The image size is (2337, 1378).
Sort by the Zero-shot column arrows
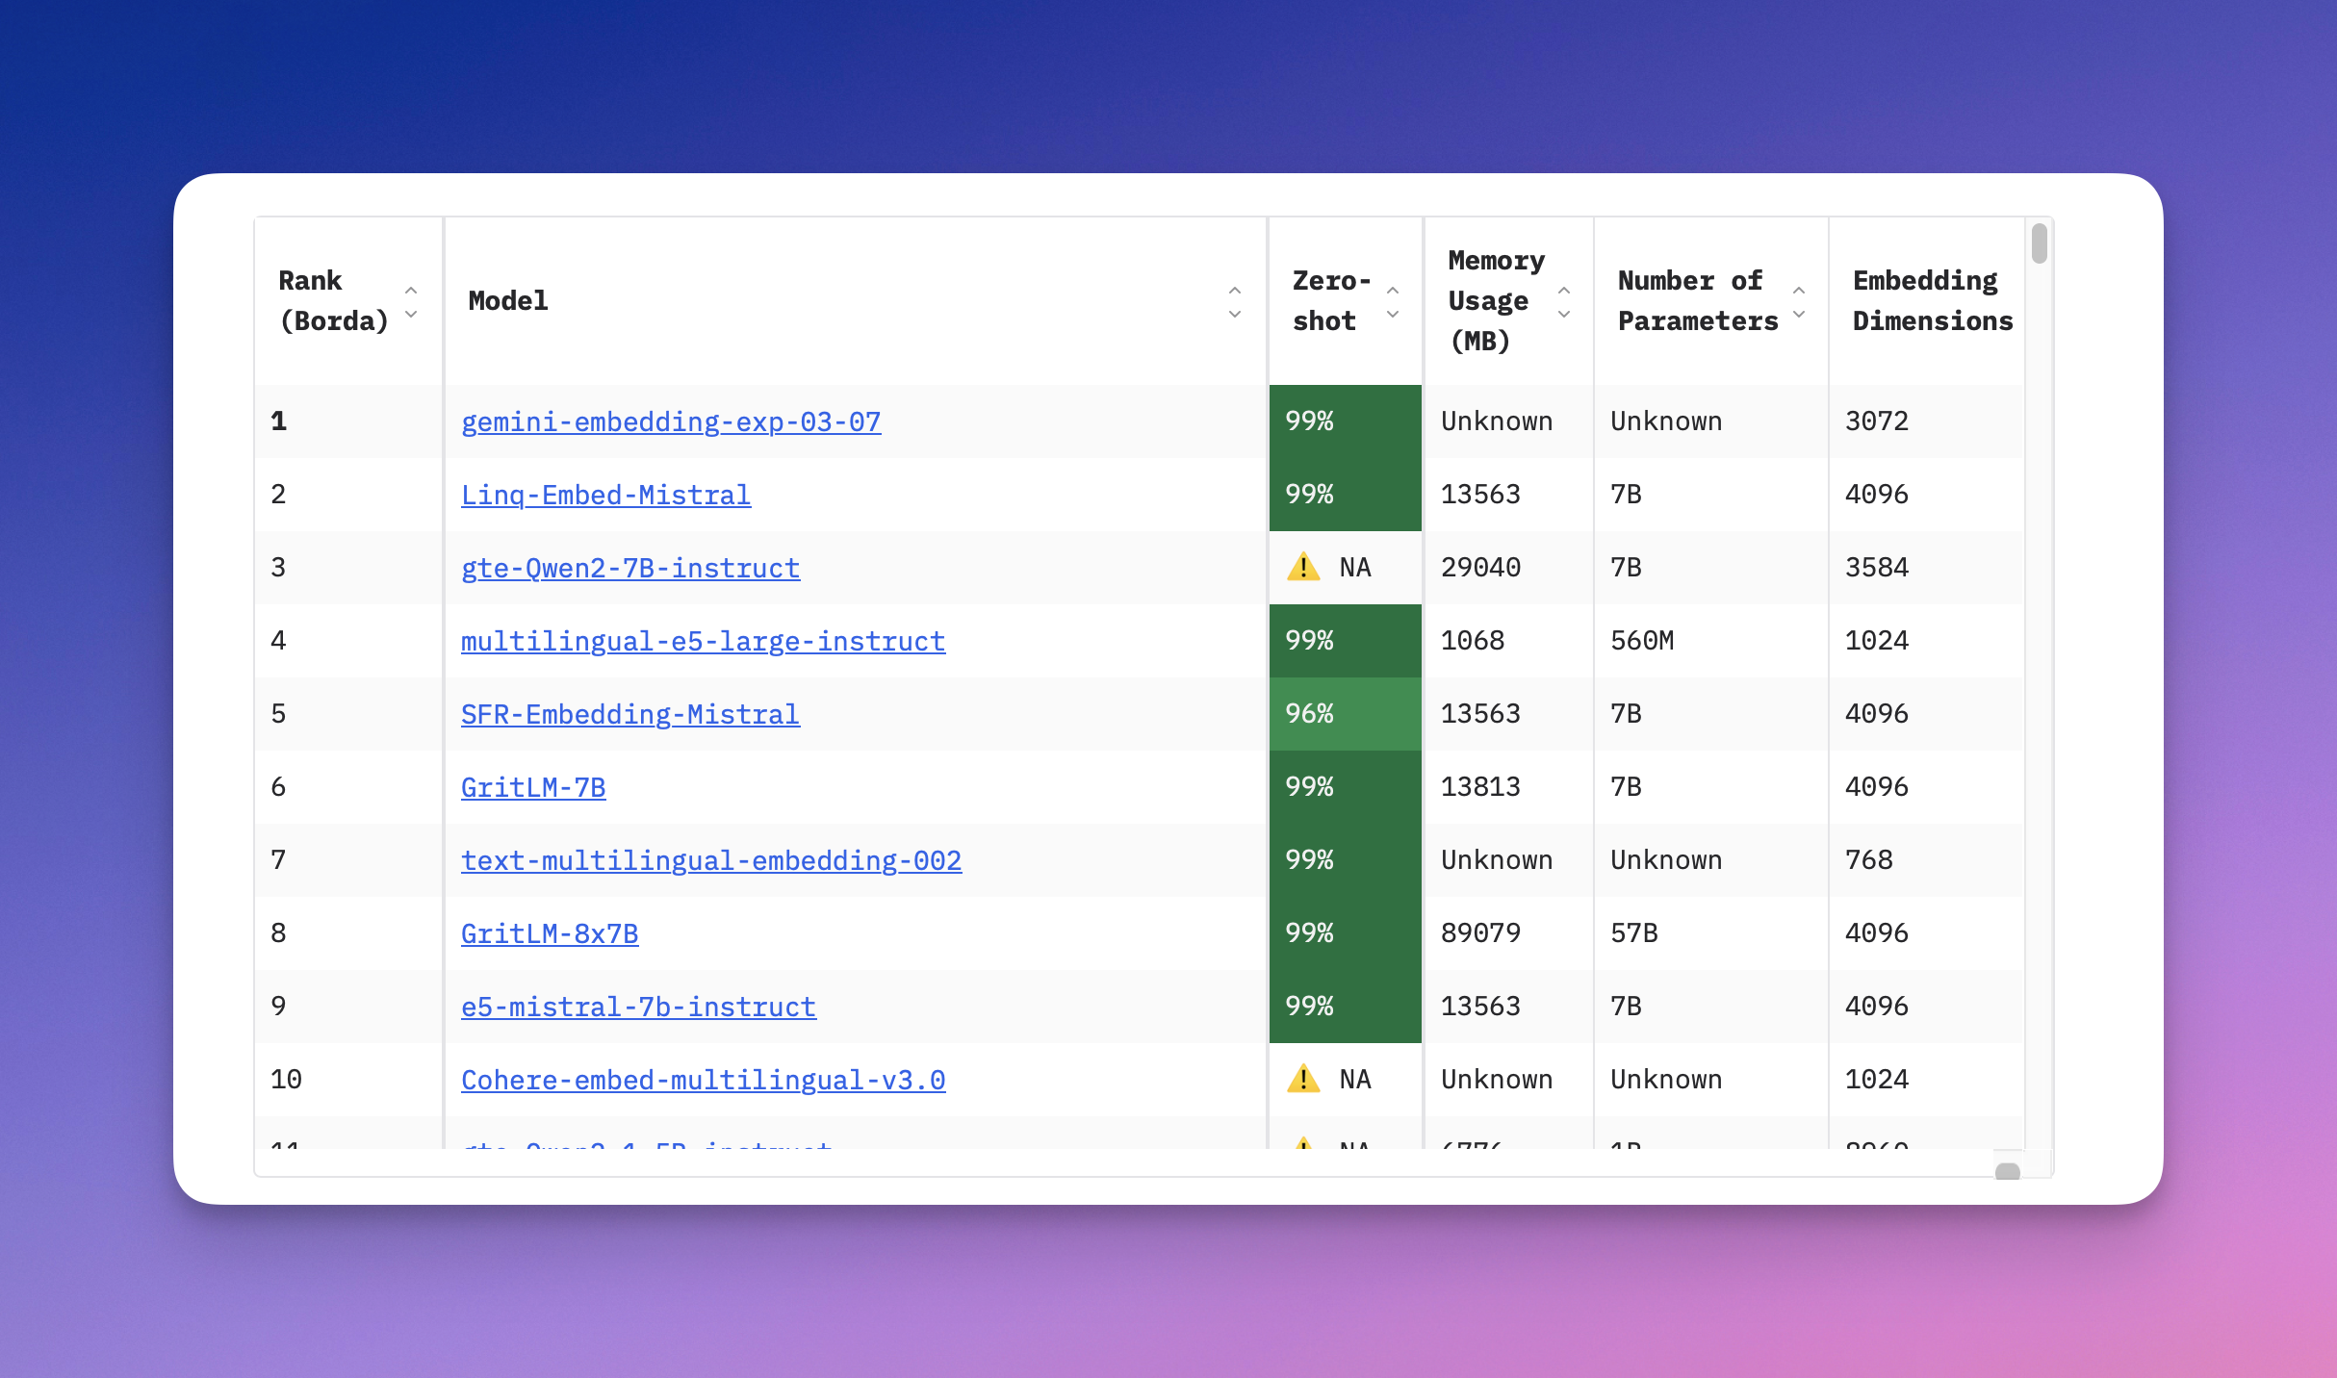click(x=1393, y=302)
